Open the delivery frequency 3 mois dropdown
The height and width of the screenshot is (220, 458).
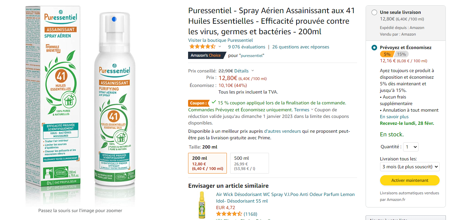click(410, 167)
